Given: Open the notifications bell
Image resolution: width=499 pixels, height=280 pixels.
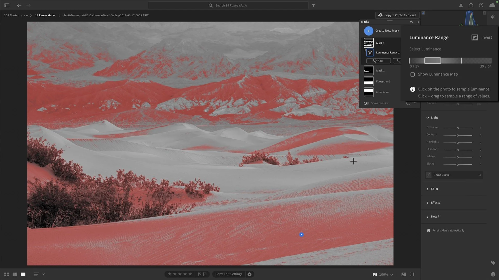Looking at the screenshot, I should [461, 5].
